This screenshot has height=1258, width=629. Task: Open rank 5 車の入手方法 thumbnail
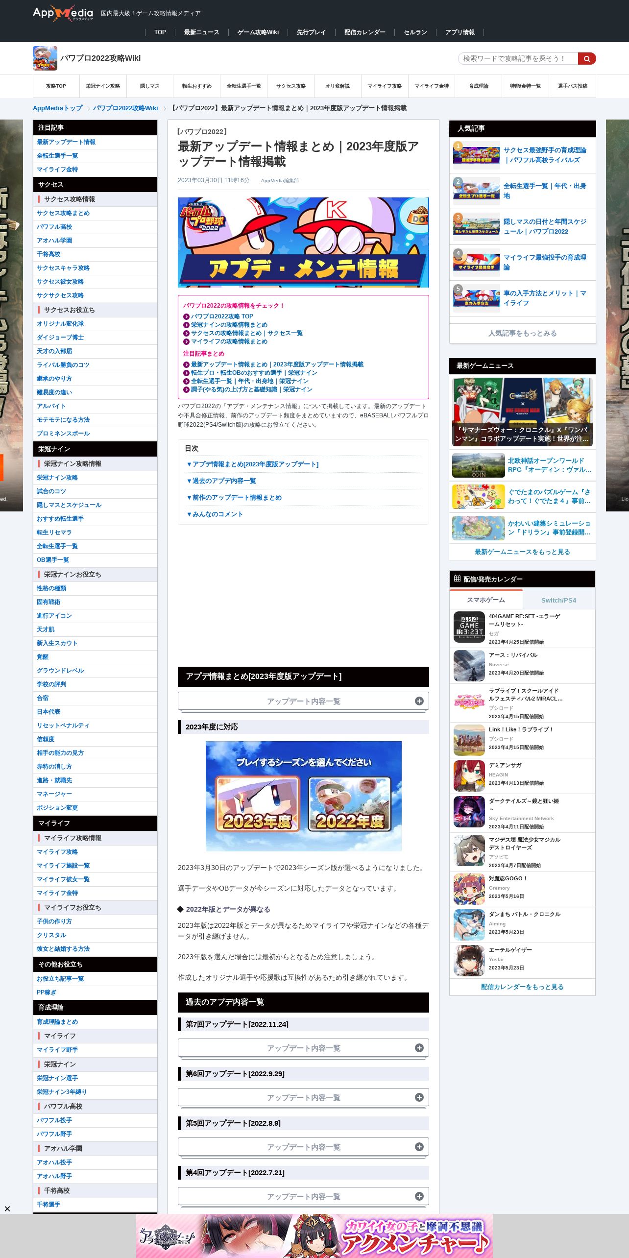tap(477, 298)
